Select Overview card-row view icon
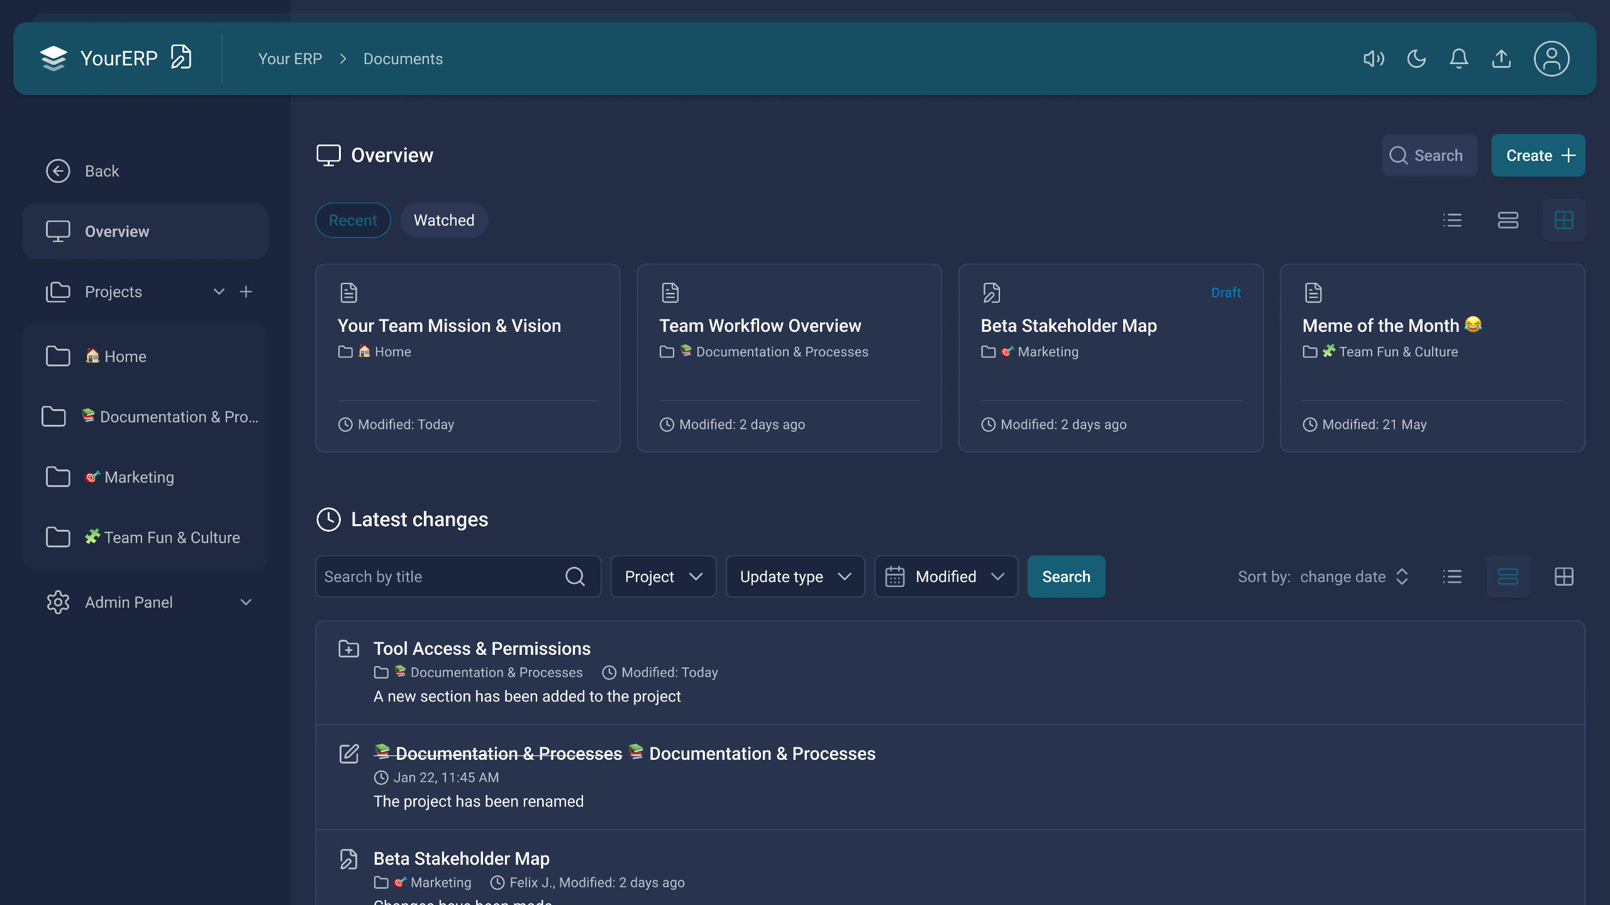1610x905 pixels. click(x=1507, y=220)
